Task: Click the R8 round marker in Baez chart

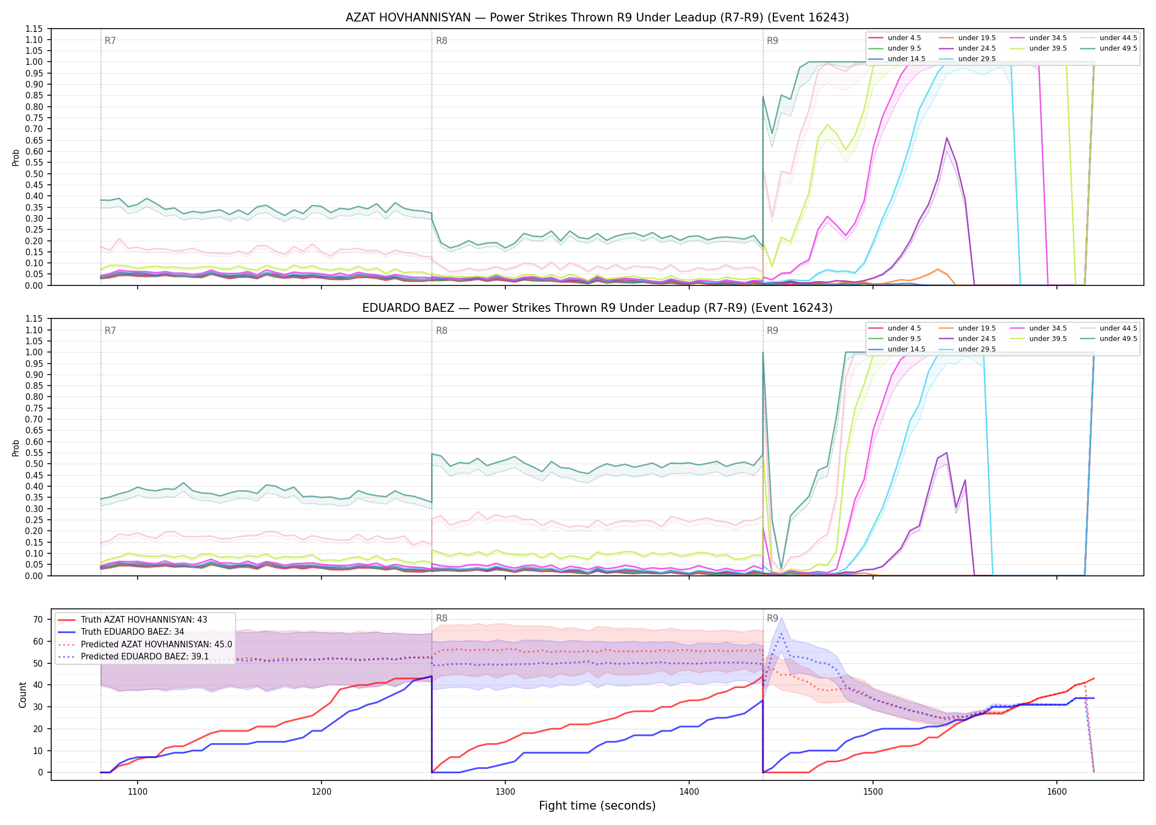Action: tap(441, 331)
